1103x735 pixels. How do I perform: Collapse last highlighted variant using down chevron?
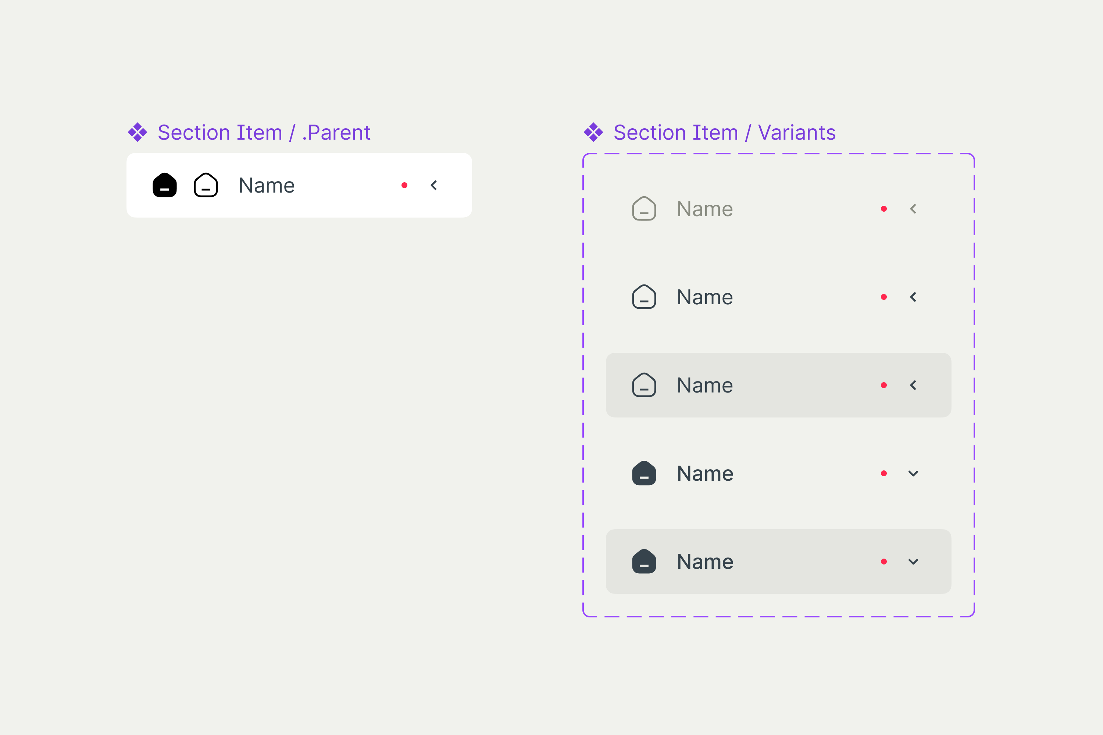913,561
